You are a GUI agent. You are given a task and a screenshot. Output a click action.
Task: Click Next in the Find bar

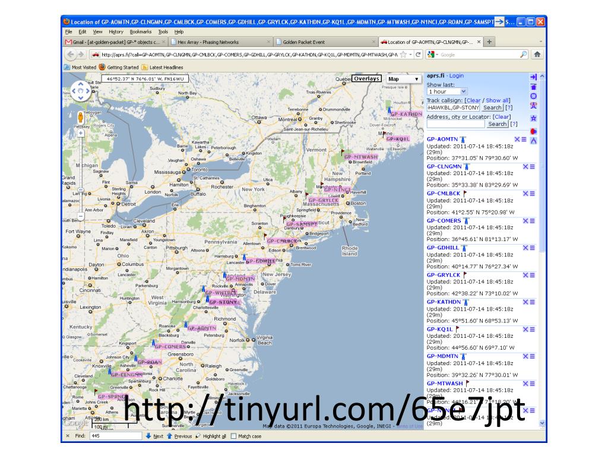[154, 436]
